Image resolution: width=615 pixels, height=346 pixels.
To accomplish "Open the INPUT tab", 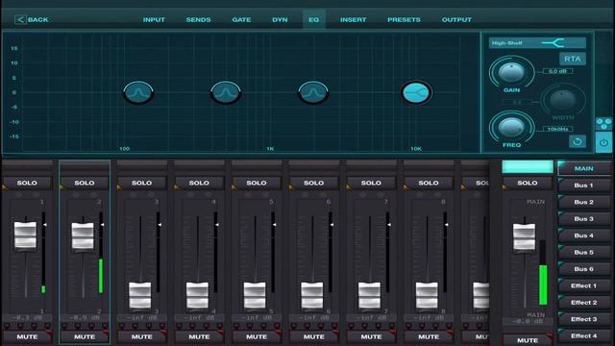I will 154,19.
